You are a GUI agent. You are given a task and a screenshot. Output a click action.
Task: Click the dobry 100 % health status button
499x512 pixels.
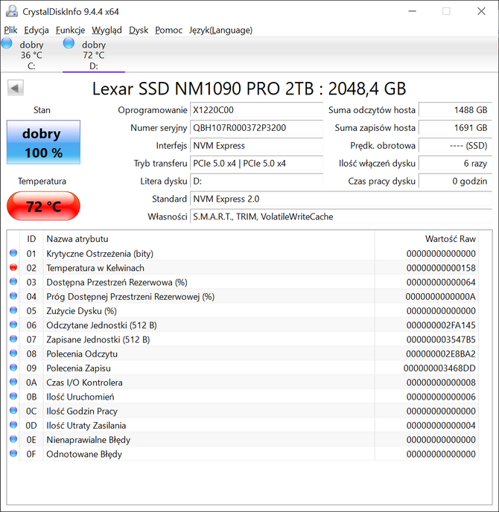tap(43, 142)
